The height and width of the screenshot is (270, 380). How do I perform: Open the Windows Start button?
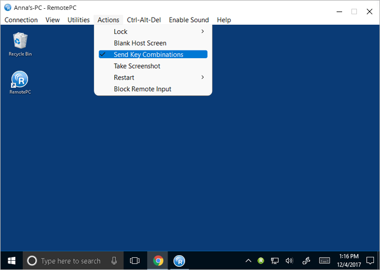[12, 261]
